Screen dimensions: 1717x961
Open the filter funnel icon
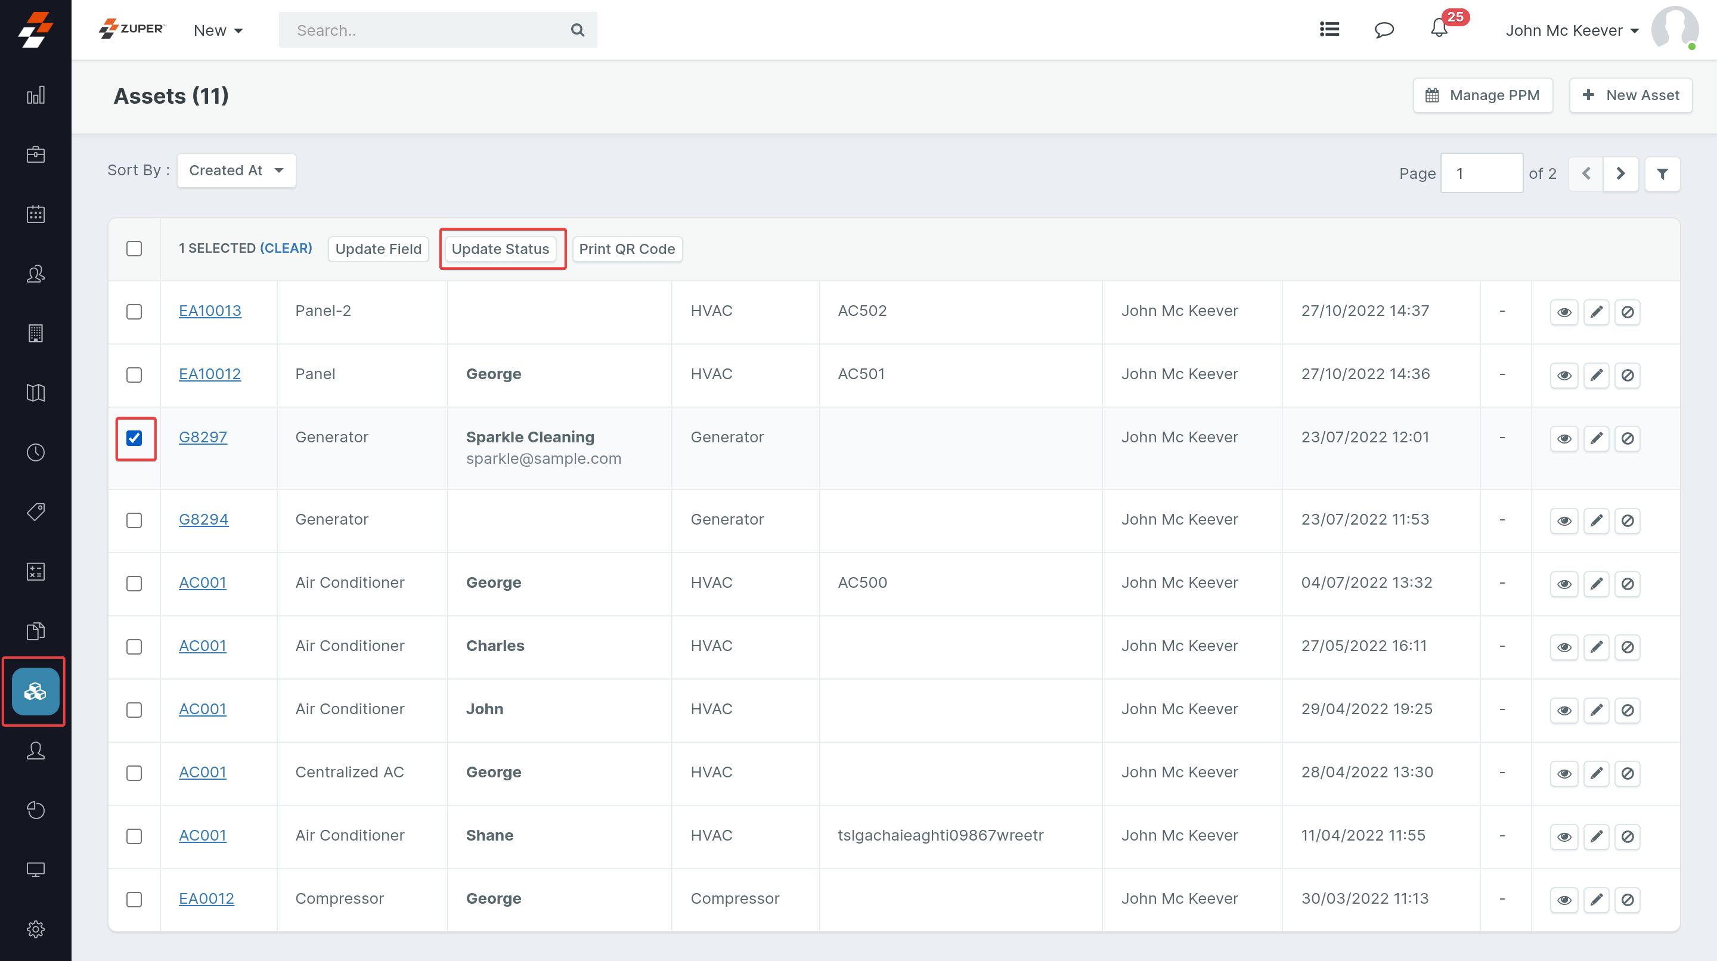1662,174
